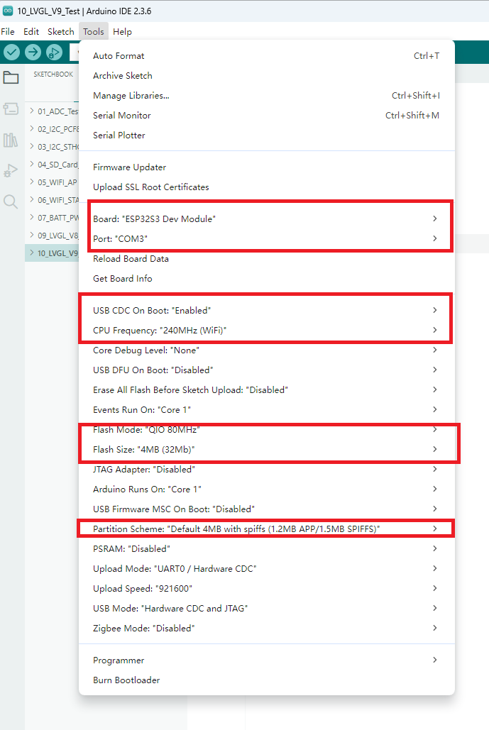Click Reload Board Data entry
This screenshot has height=730, width=489.
click(x=266, y=259)
